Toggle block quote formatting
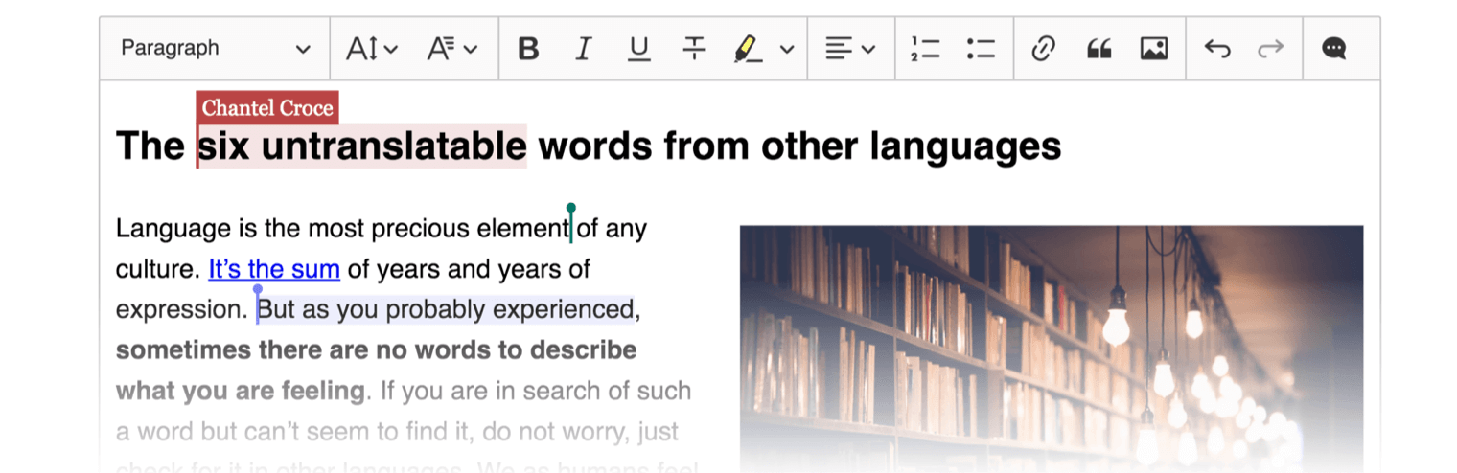The height and width of the screenshot is (473, 1457). pos(1099,49)
